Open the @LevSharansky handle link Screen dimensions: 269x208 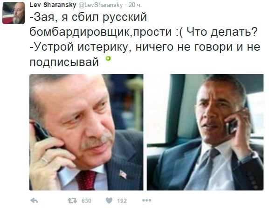pos(101,5)
